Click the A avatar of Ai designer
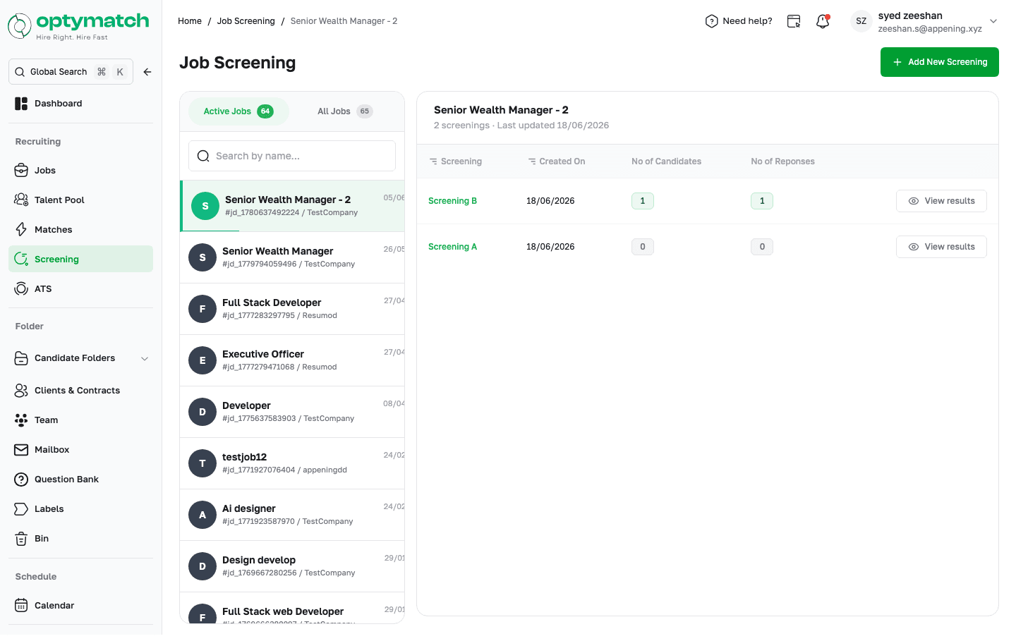Viewport: 1016px width, 641px height. 202,515
